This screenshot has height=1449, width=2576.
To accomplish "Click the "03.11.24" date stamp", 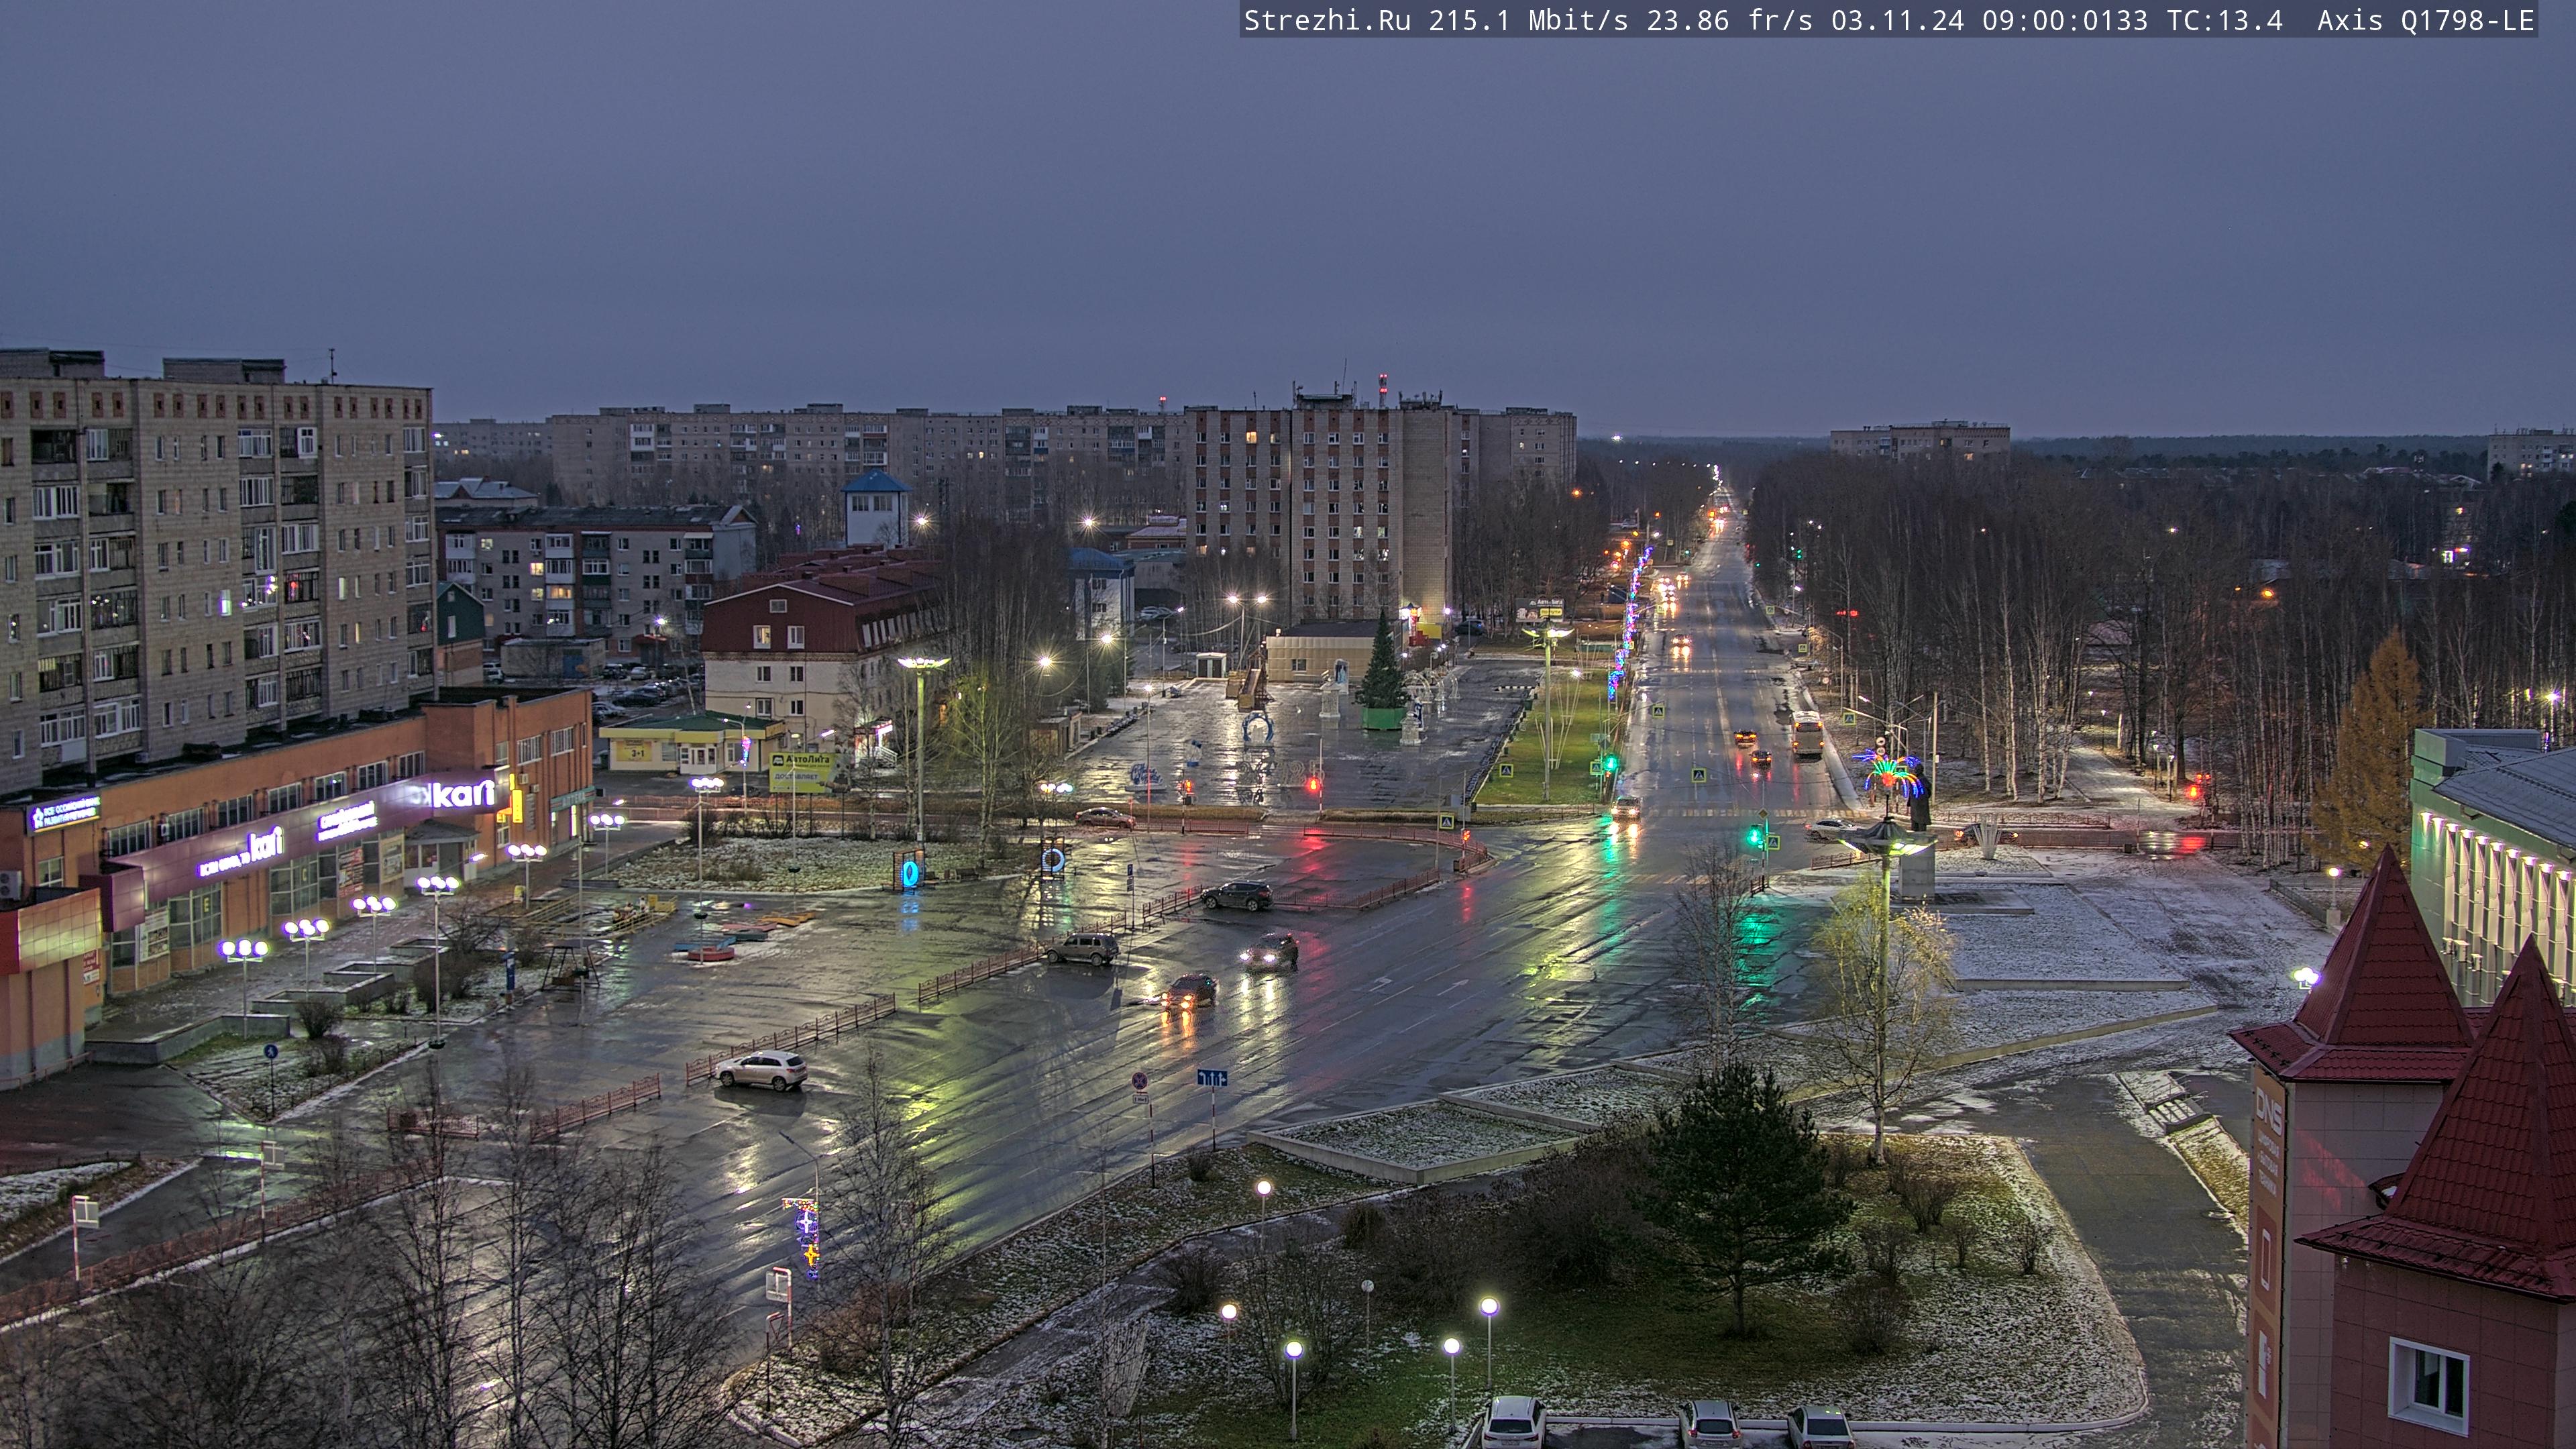I will click(1897, 20).
